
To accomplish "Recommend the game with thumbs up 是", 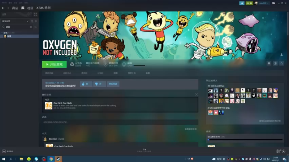I will 86,84.
